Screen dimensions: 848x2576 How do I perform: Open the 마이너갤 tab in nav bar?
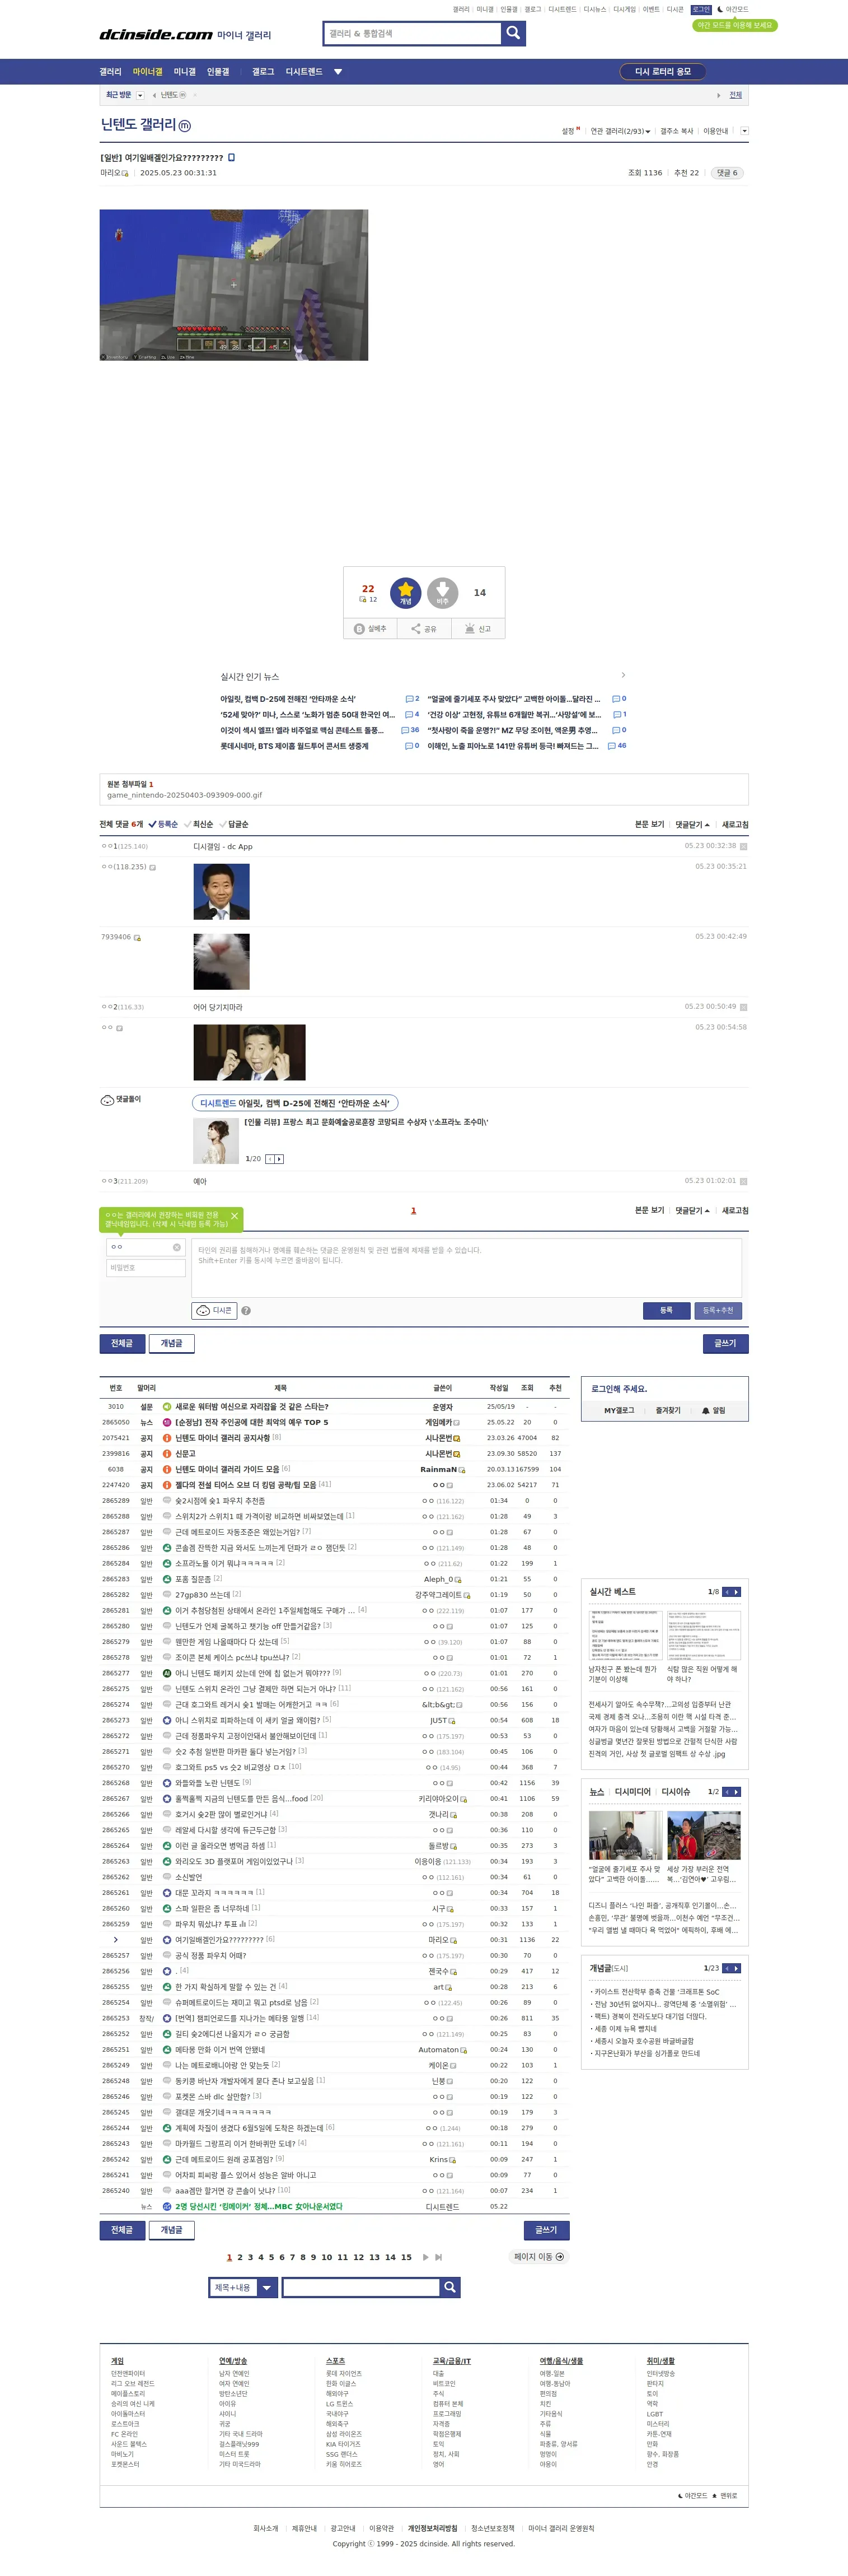pyautogui.click(x=148, y=72)
